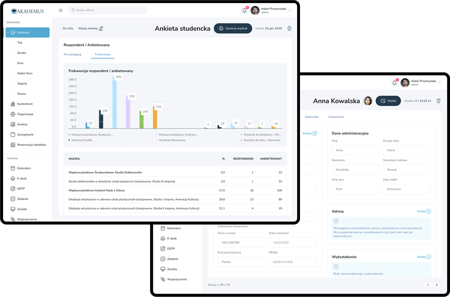Open the hamburger menu next to the logo
450x297 pixels.
[x=61, y=10]
